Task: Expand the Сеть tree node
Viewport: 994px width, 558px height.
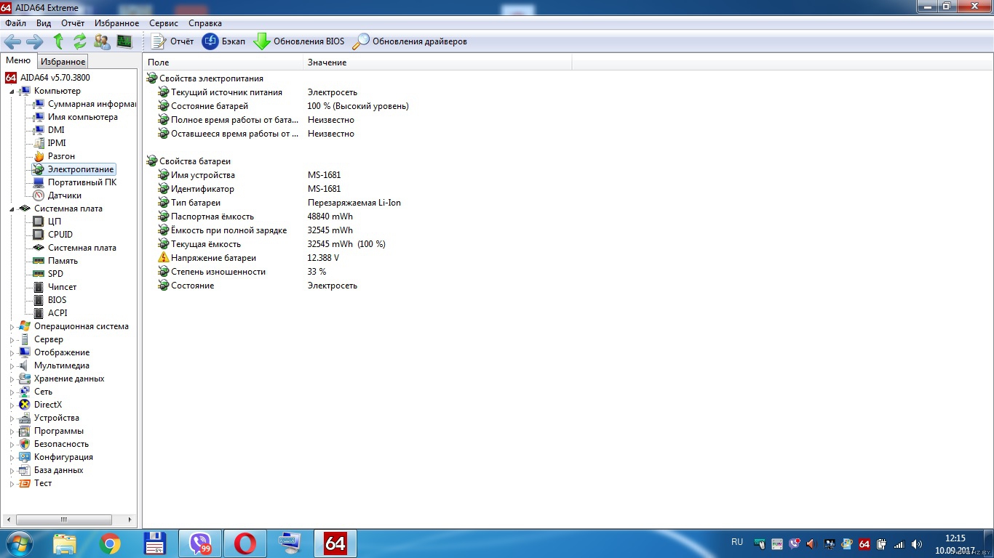Action: coord(12,392)
